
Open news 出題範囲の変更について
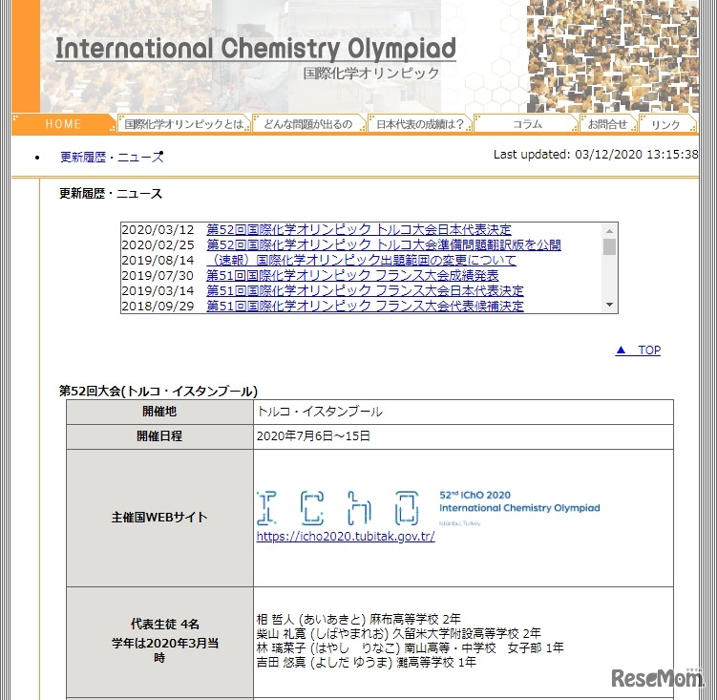click(361, 260)
